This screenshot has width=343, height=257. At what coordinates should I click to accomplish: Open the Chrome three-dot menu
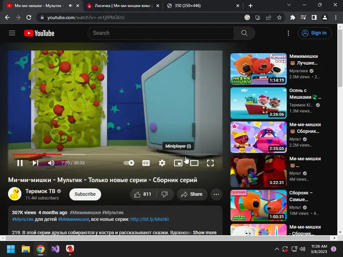coord(336,17)
